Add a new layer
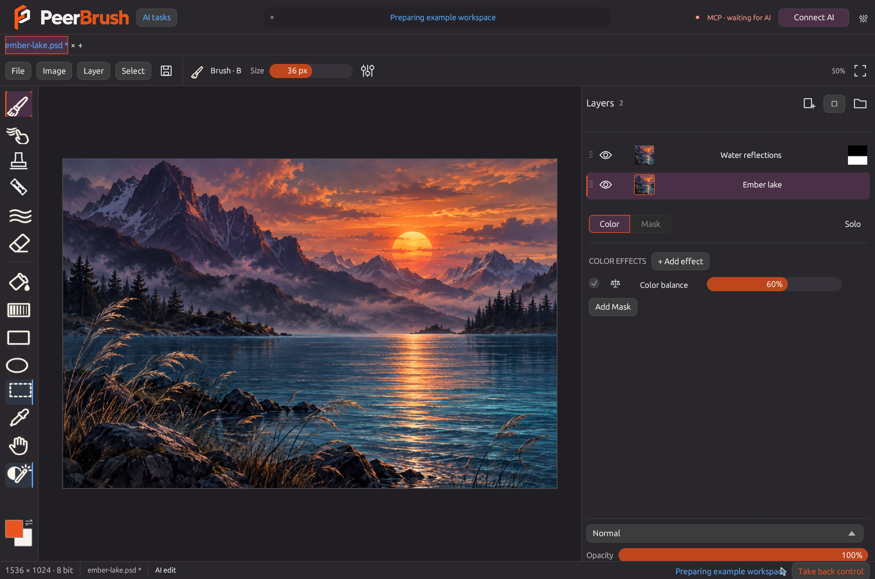Viewport: 875px width, 579px height. click(809, 103)
